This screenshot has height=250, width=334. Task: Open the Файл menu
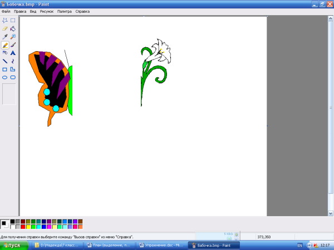click(x=6, y=11)
